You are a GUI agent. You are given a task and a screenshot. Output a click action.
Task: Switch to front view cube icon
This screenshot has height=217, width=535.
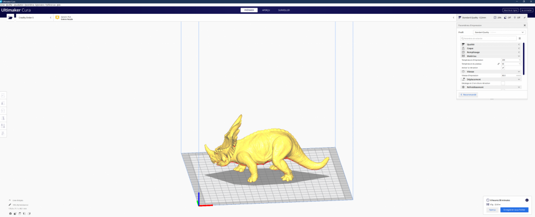(x=15, y=213)
